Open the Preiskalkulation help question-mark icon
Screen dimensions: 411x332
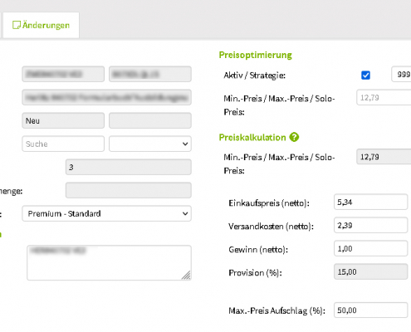pyautogui.click(x=294, y=137)
